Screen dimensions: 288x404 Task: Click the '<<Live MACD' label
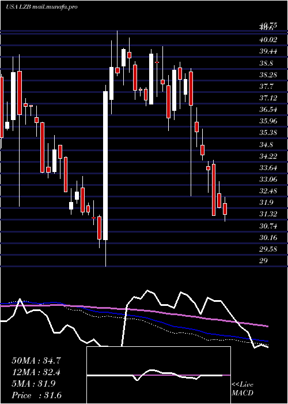242,389
